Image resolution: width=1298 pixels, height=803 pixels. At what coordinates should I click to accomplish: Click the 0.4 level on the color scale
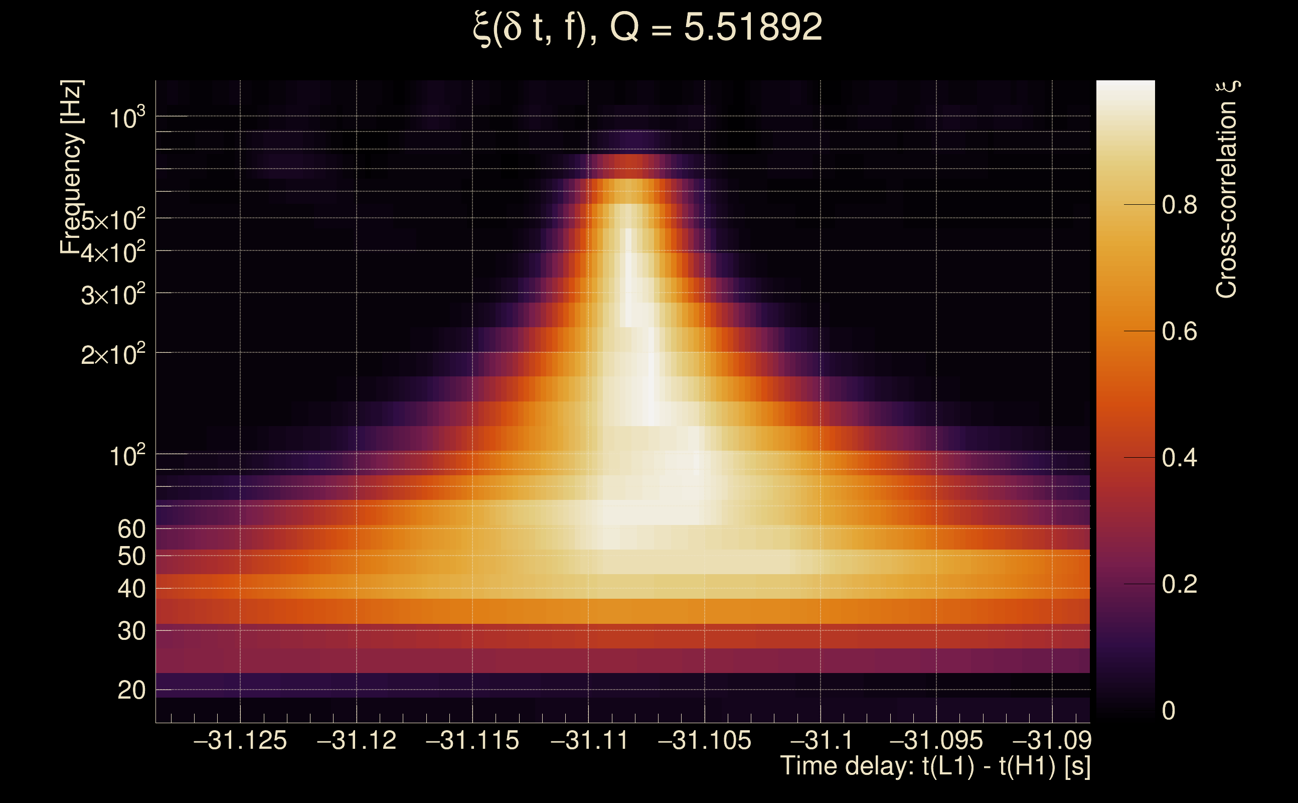(1179, 458)
